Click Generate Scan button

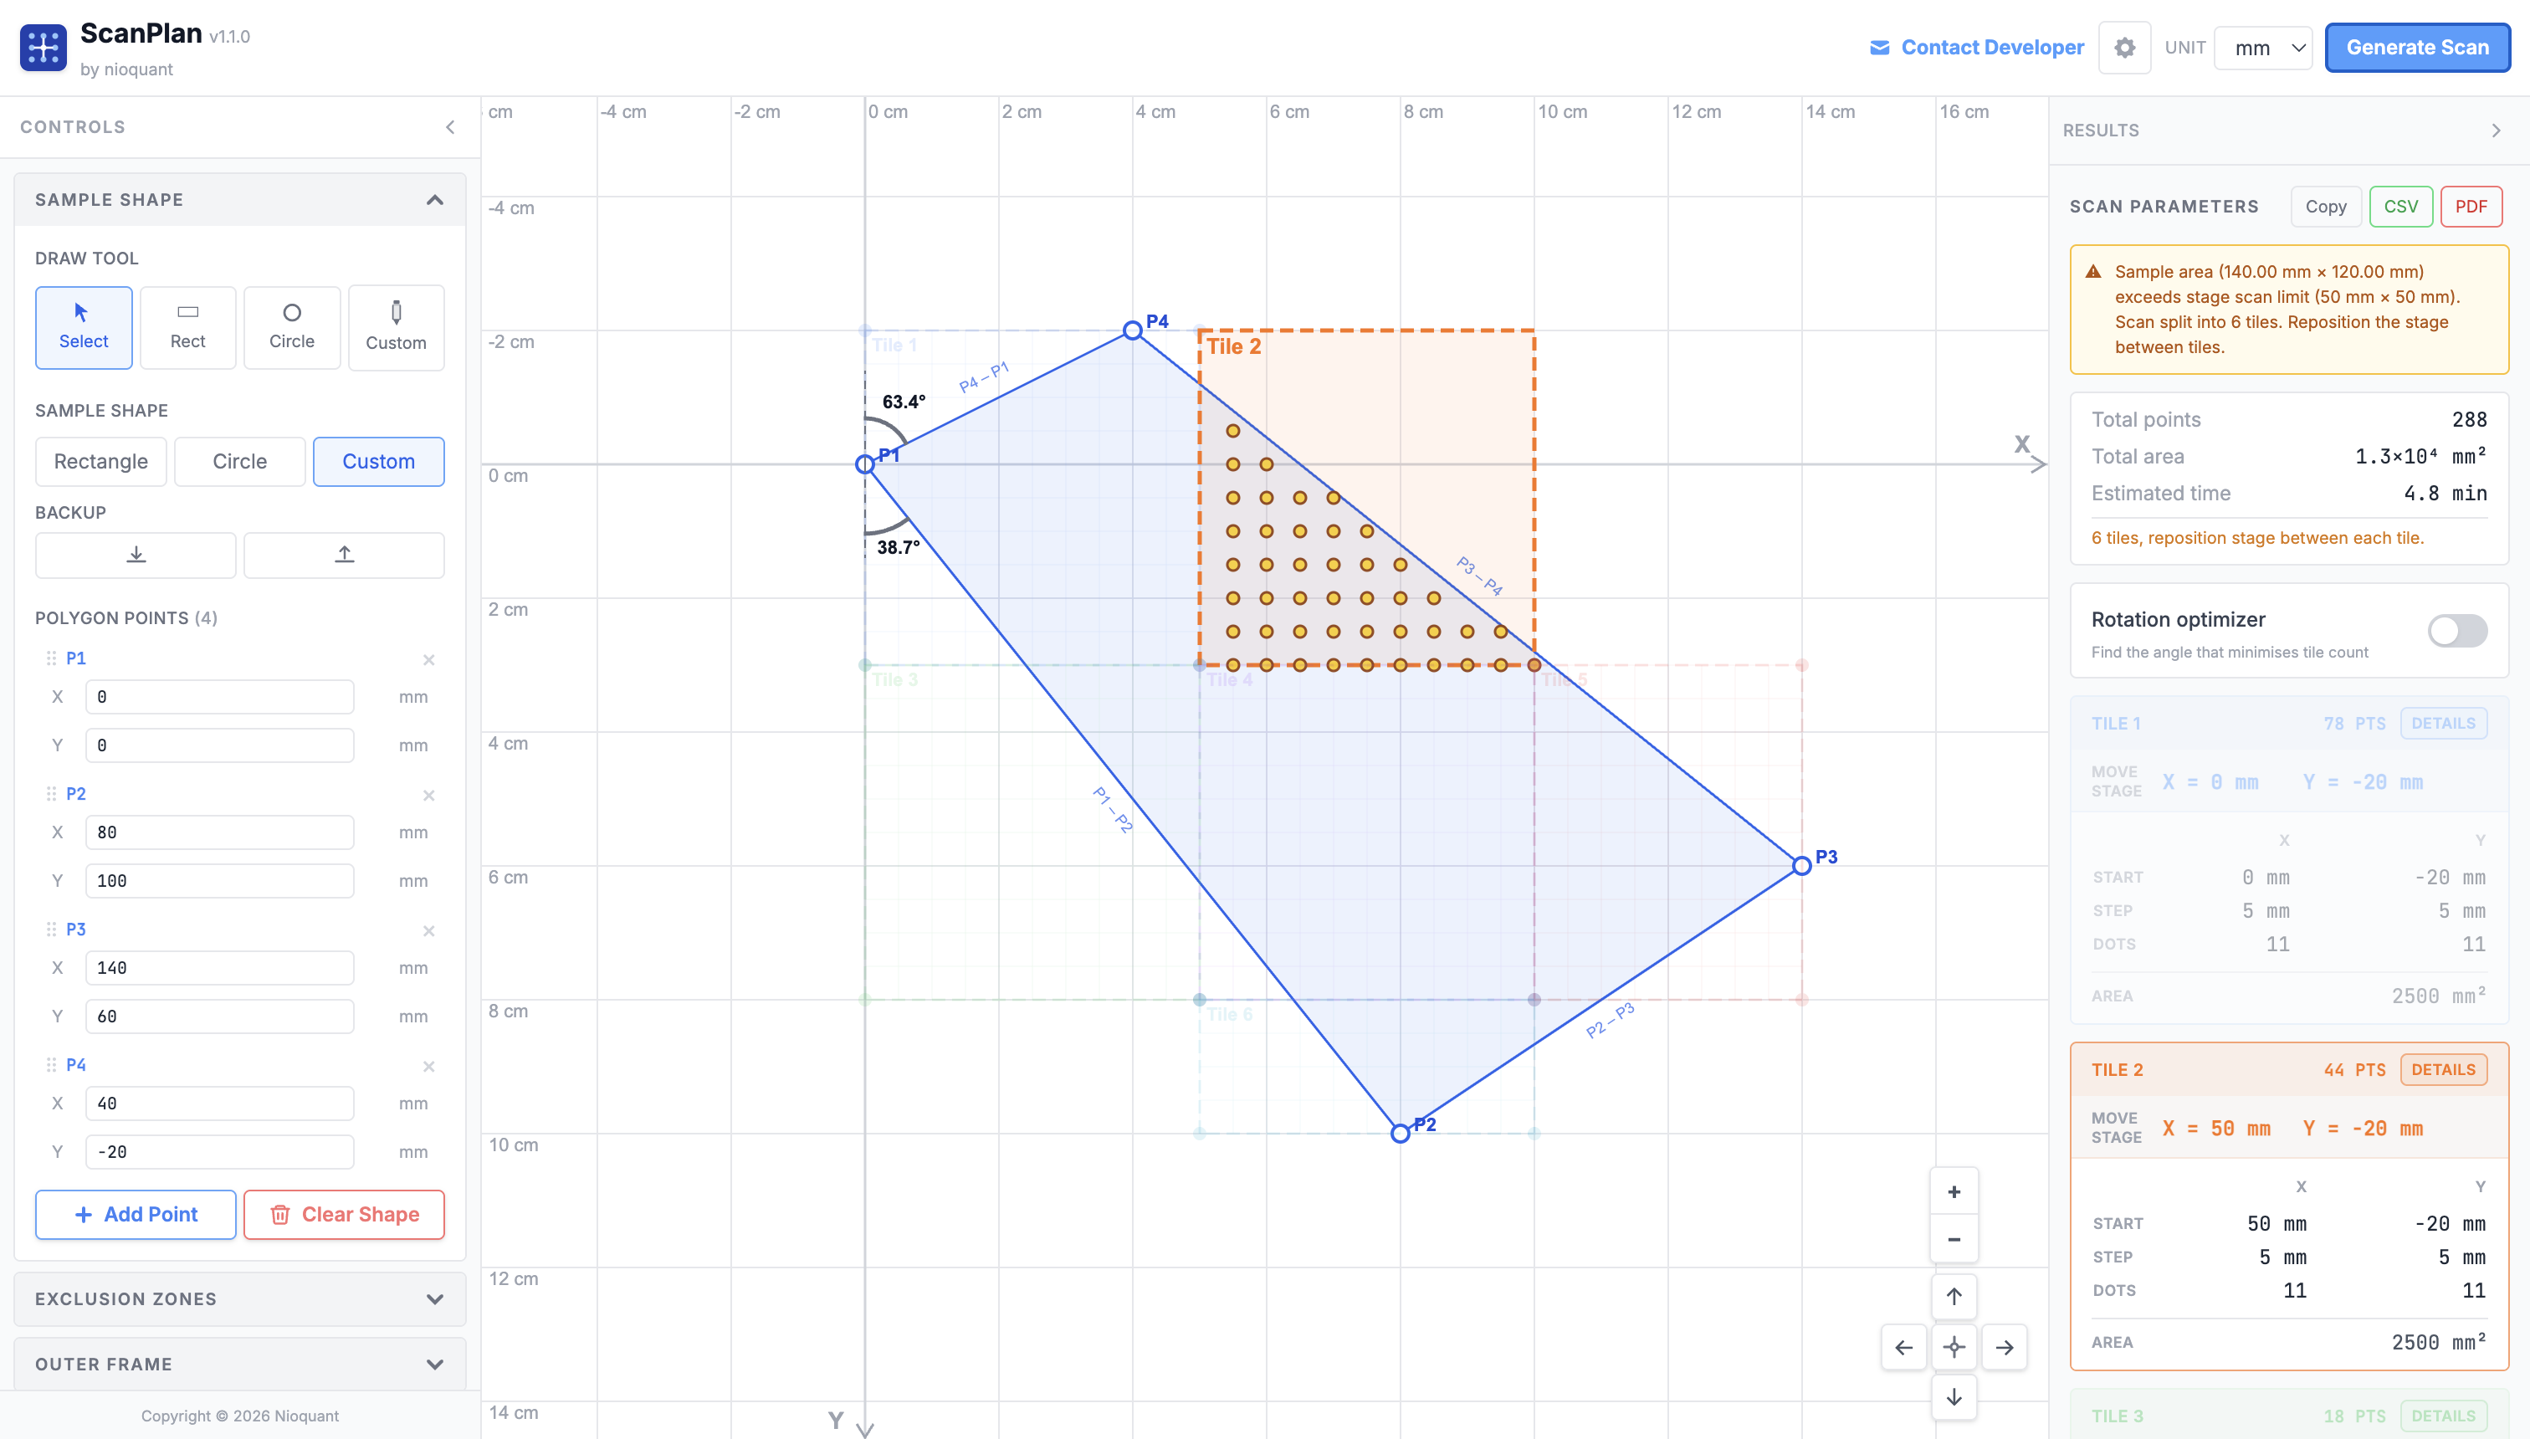(2417, 48)
